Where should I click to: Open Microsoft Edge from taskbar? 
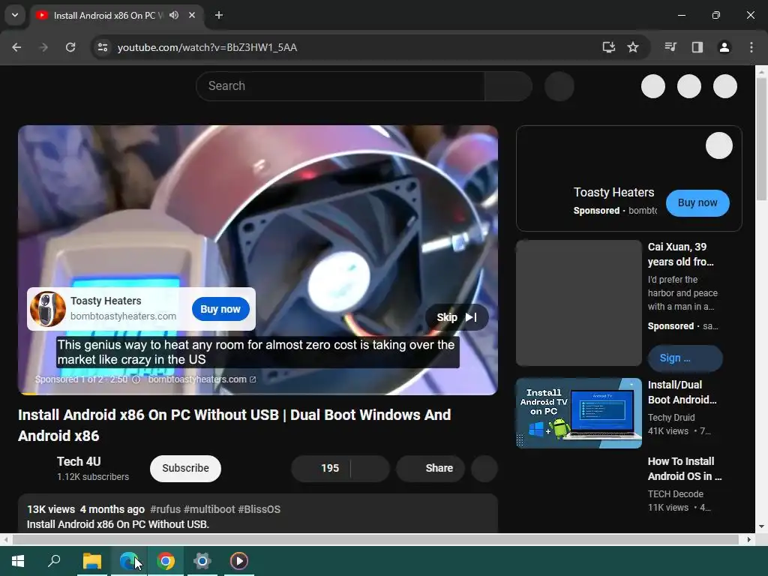pos(129,561)
